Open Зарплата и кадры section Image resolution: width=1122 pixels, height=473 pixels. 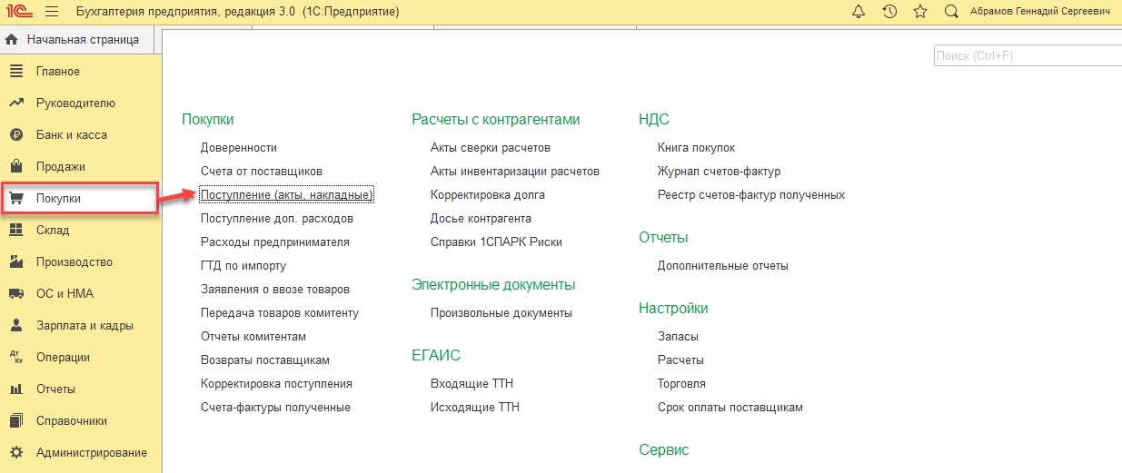[84, 326]
